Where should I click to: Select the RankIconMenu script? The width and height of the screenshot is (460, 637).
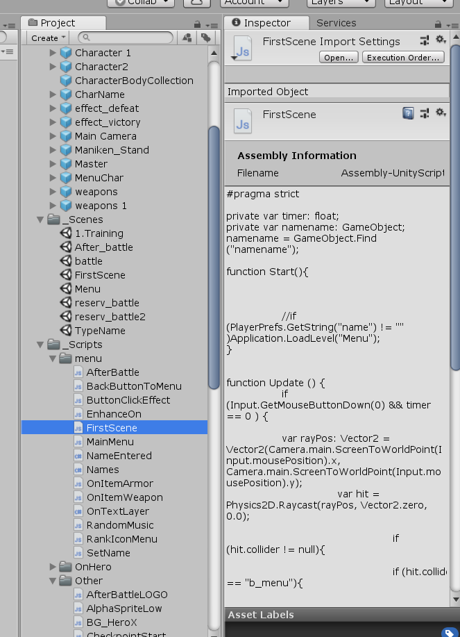[114, 538]
